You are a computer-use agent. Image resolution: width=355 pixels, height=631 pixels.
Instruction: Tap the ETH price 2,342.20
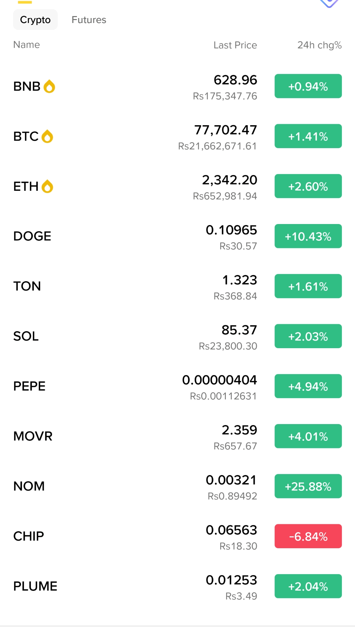(229, 180)
